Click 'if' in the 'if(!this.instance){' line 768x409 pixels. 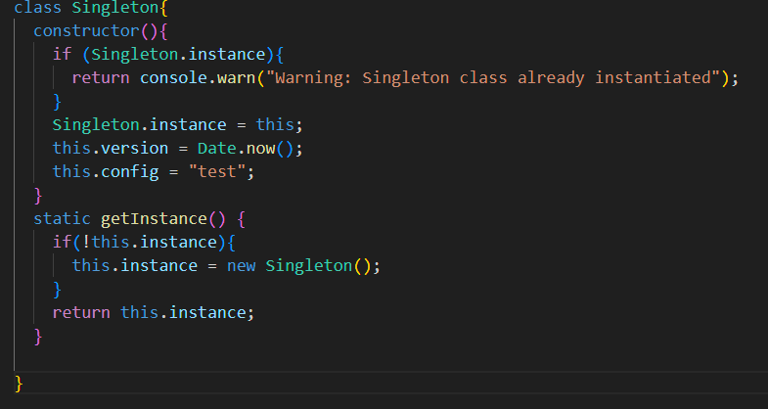tap(63, 242)
